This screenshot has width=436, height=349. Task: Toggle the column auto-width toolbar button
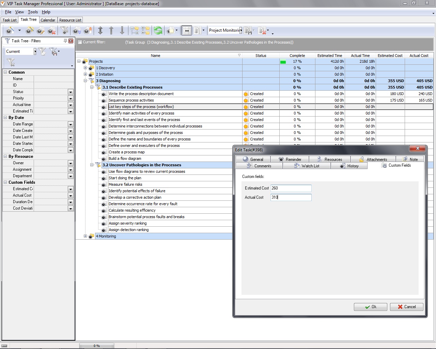187,31
